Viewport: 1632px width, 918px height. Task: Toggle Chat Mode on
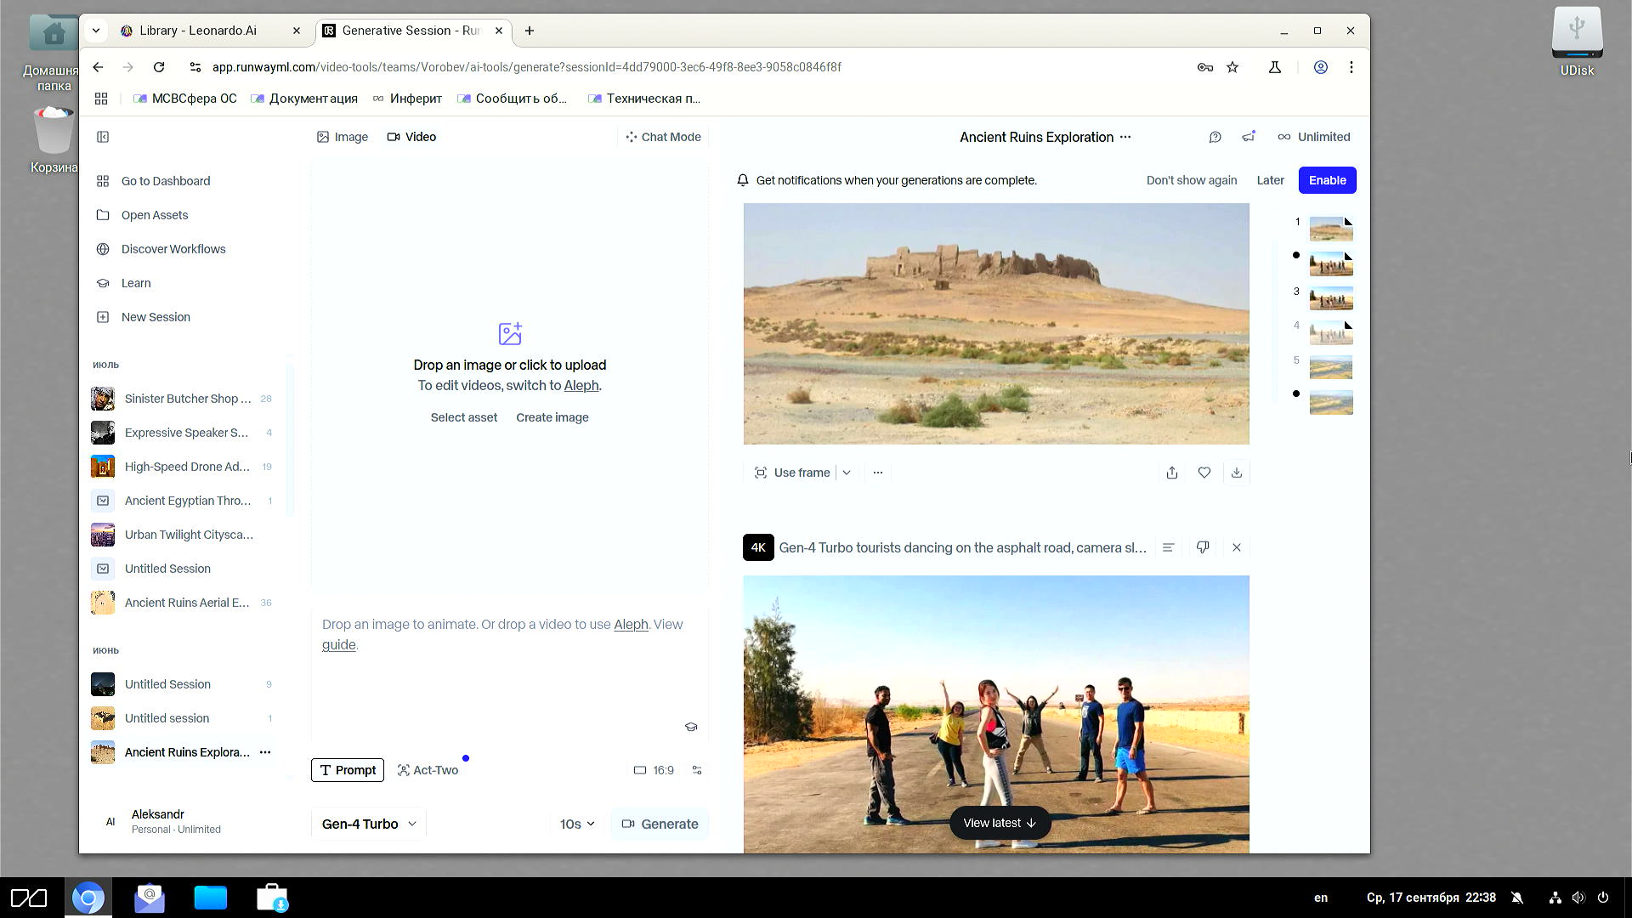point(663,137)
